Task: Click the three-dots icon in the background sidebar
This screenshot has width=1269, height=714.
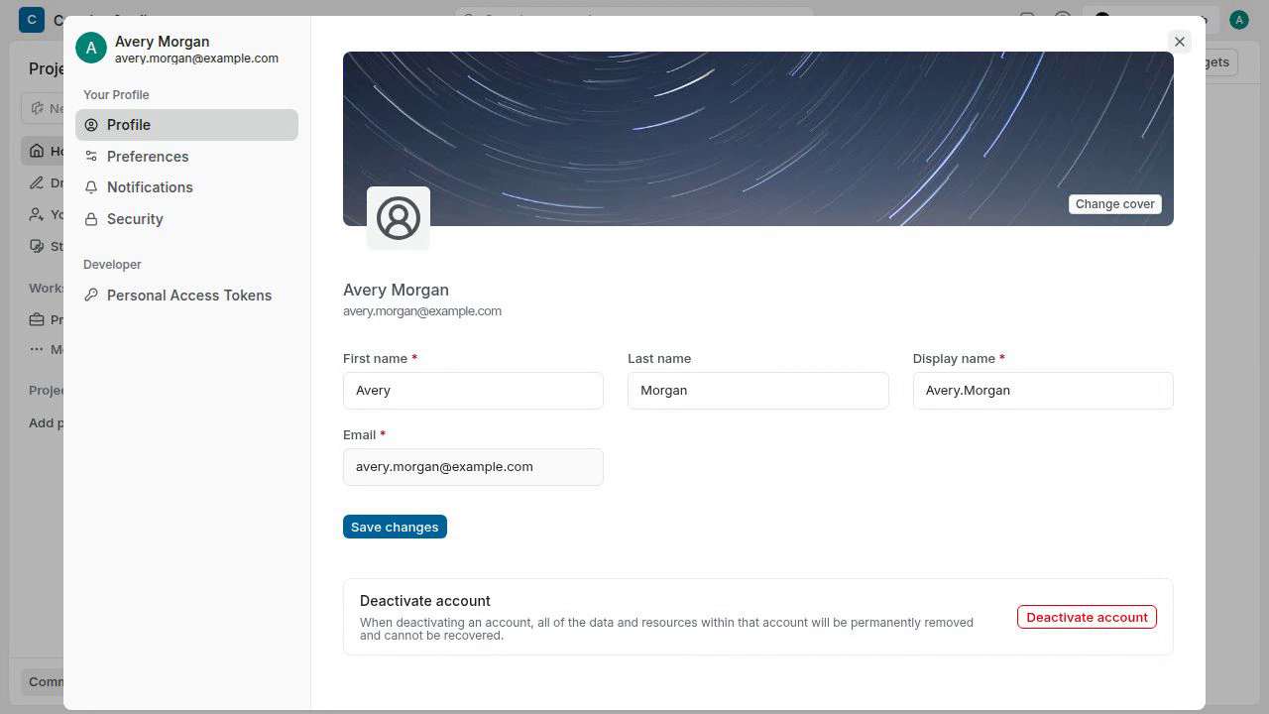Action: click(37, 349)
